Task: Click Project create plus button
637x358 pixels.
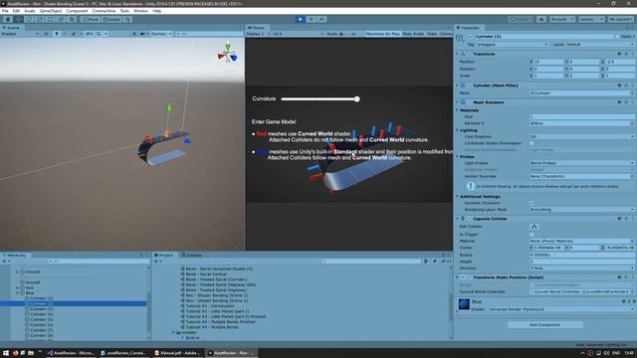Action: pyautogui.click(x=156, y=262)
